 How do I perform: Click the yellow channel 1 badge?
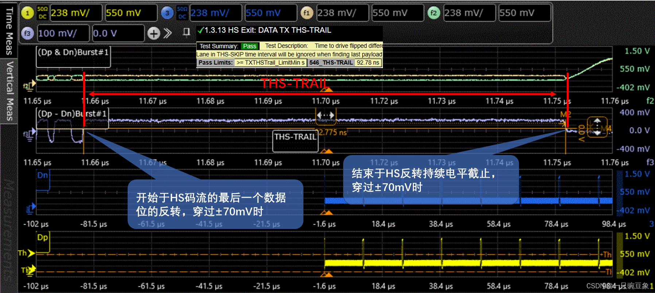click(x=27, y=13)
